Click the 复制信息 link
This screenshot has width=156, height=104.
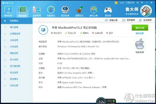coord(140,33)
